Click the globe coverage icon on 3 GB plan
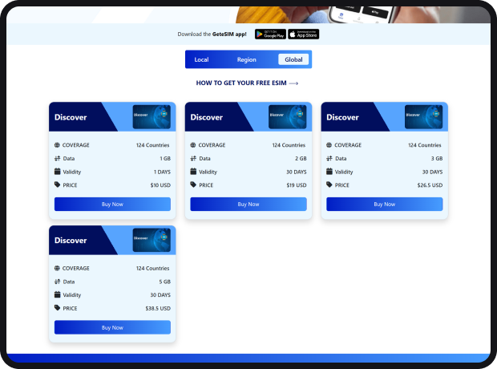Viewport: 497px width, 369px height. pos(329,145)
